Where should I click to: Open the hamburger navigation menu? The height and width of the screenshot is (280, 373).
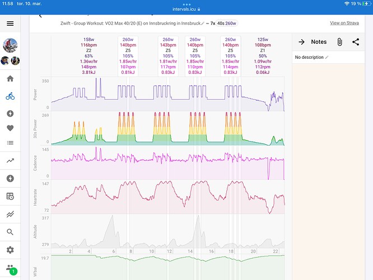(10, 24)
